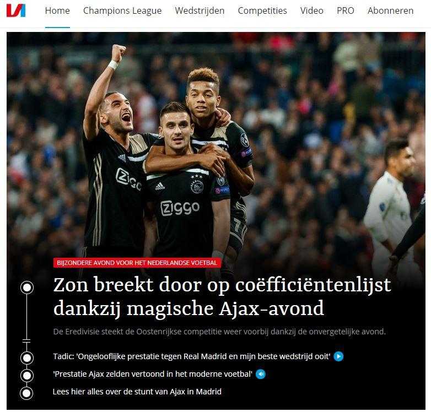This screenshot has width=431, height=412.
Task: Open the Home tab
Action: (x=57, y=10)
